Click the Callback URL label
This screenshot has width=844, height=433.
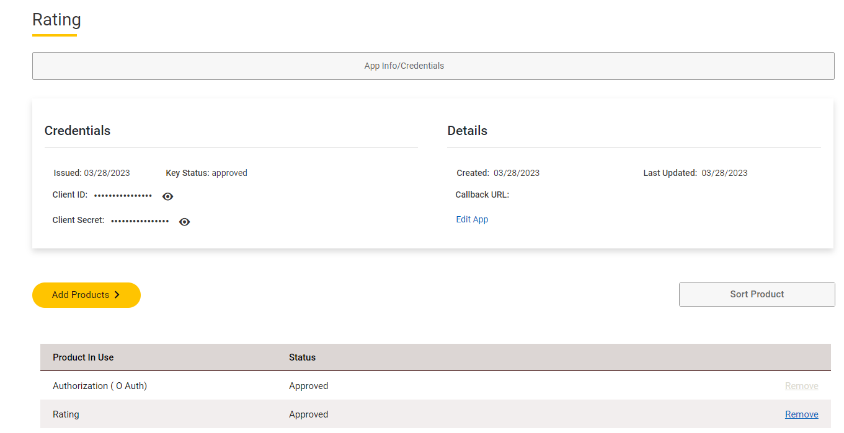pos(482,195)
